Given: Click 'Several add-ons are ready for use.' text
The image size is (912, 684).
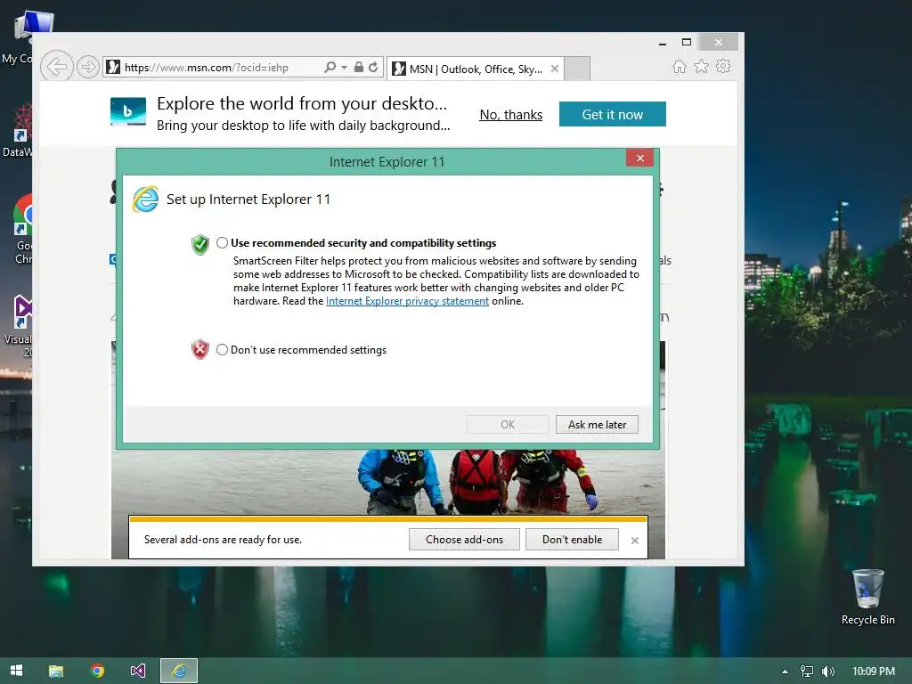Looking at the screenshot, I should 223,540.
